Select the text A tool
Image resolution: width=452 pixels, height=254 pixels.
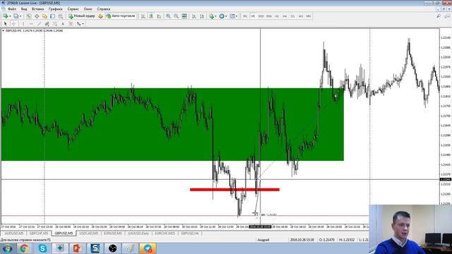[x=63, y=24]
